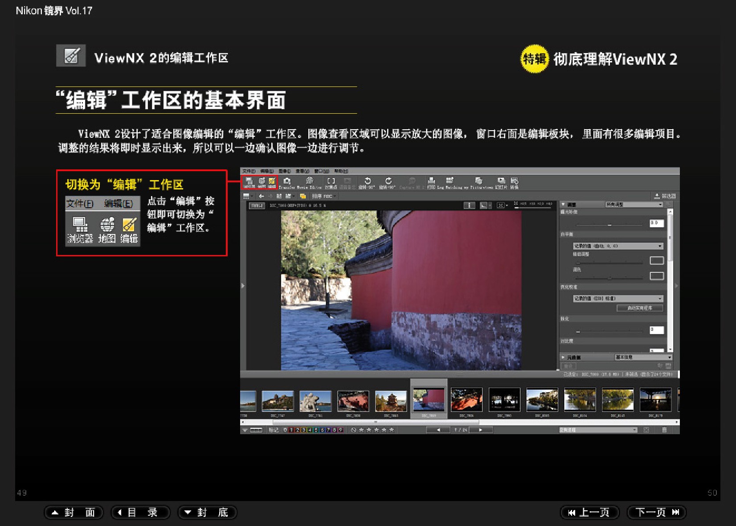Set rating to no-rating circle icon
The height and width of the screenshot is (526, 736).
[x=353, y=430]
